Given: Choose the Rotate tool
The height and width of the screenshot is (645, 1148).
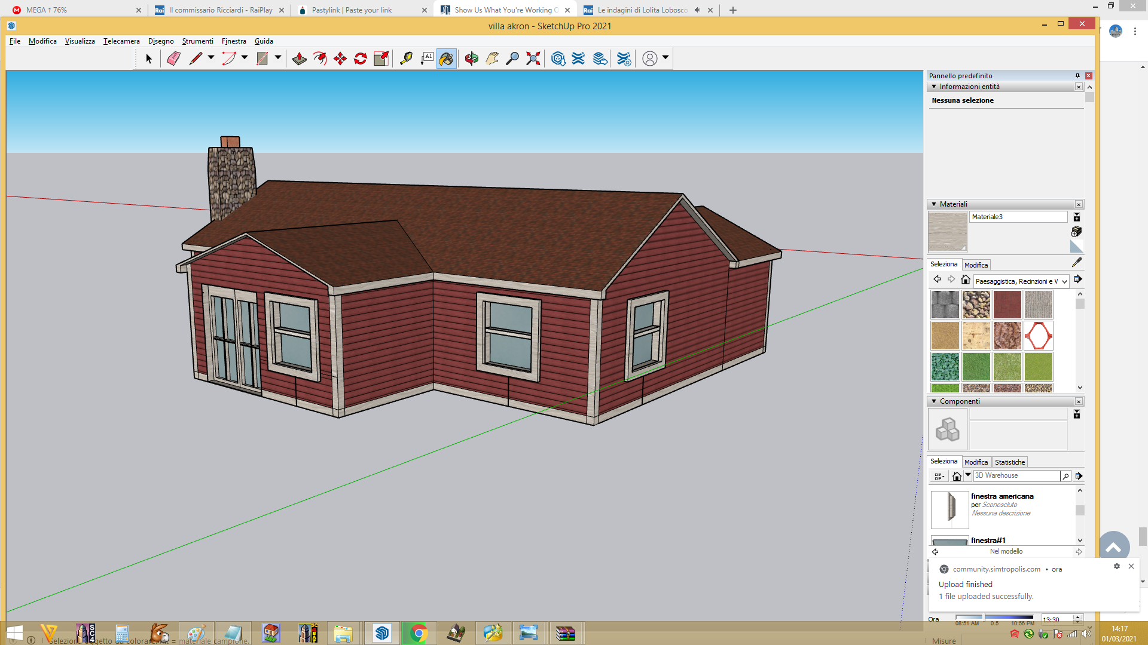Looking at the screenshot, I should pos(361,59).
